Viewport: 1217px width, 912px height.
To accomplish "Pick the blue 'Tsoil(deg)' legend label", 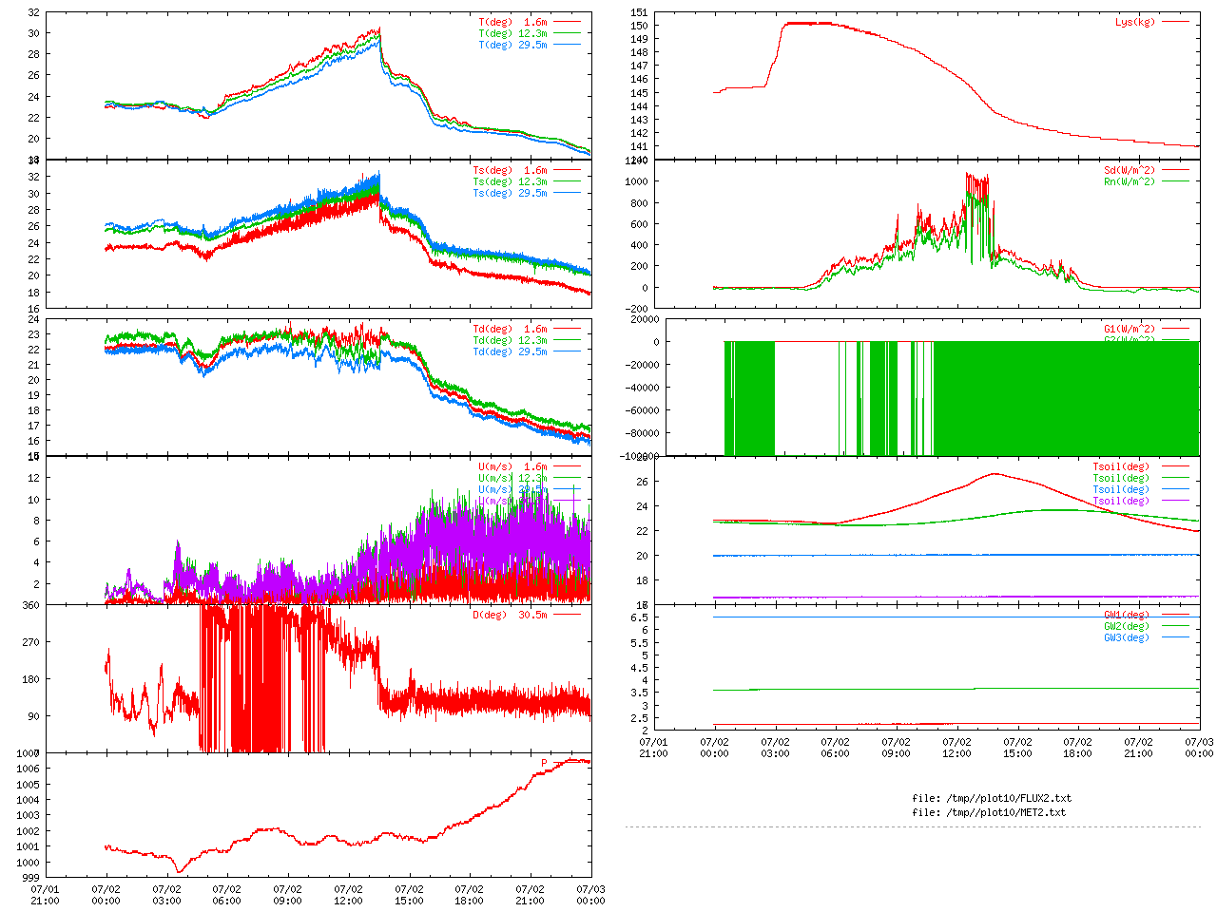I will (1121, 489).
